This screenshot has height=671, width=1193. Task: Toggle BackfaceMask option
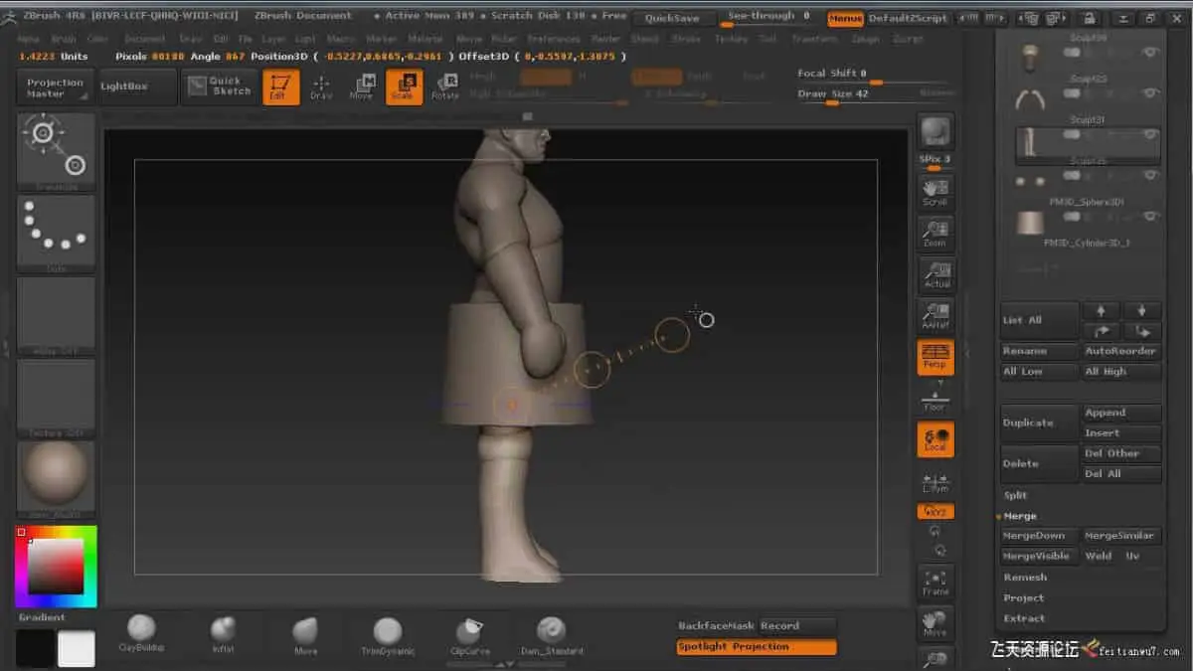tap(716, 626)
